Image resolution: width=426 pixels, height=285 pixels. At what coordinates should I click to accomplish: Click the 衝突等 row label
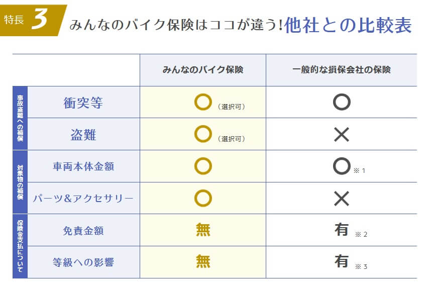83,103
